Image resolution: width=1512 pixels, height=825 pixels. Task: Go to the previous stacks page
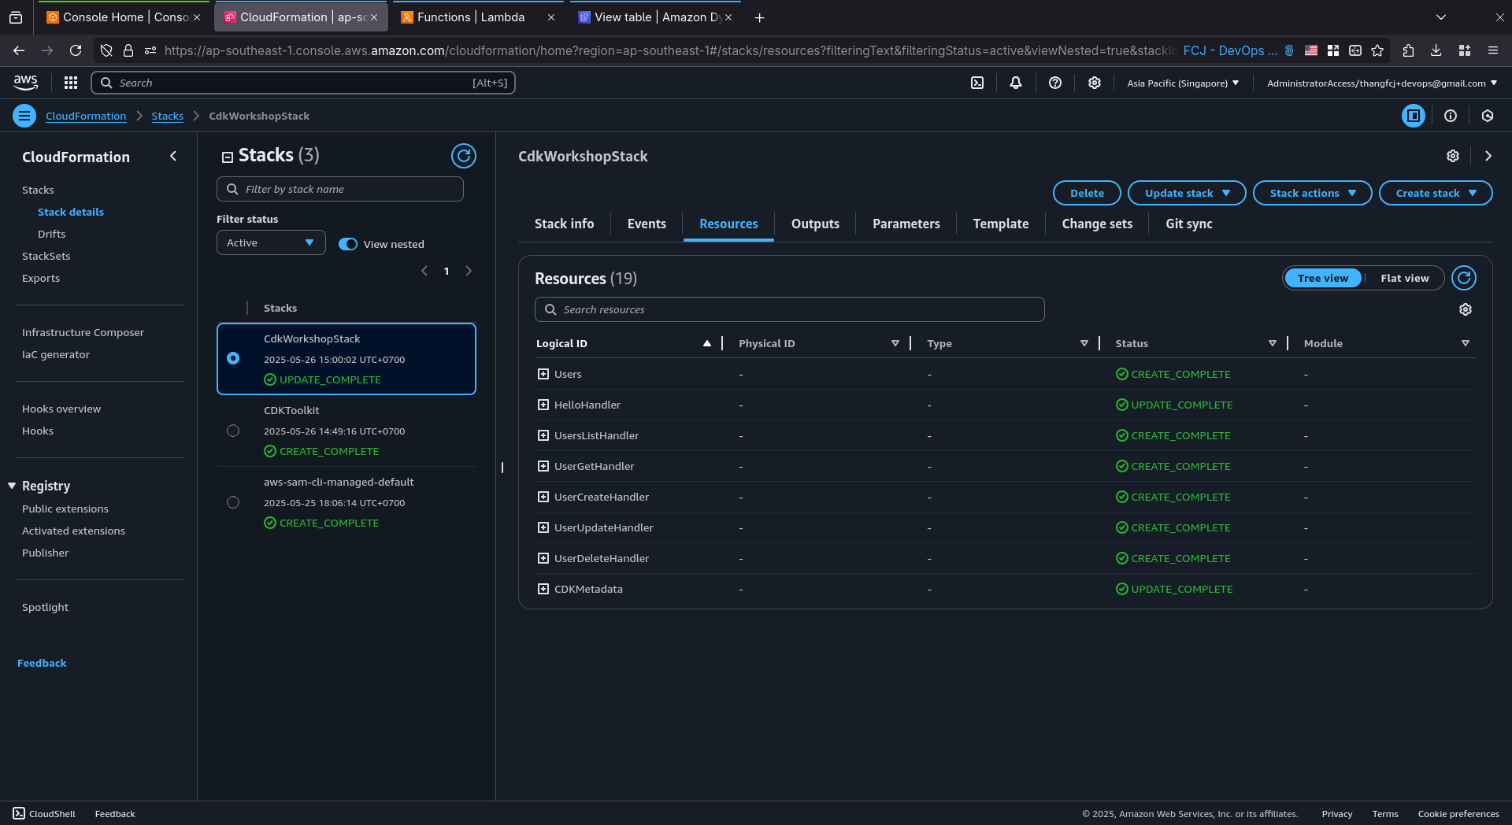(x=424, y=271)
